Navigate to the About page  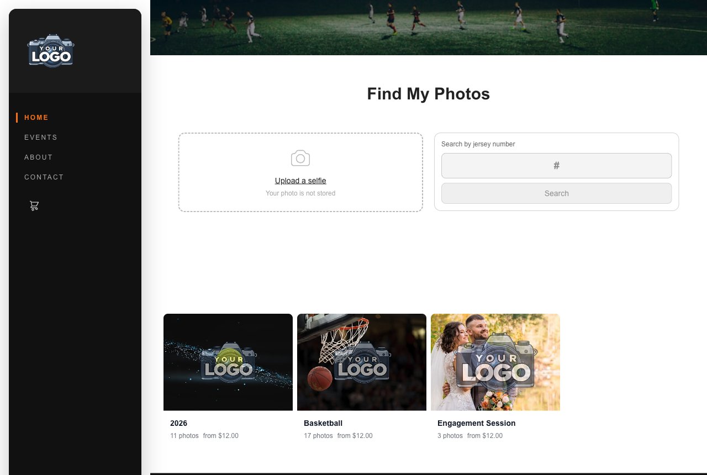[x=39, y=157]
